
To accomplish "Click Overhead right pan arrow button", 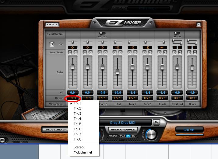I will click(180, 48).
